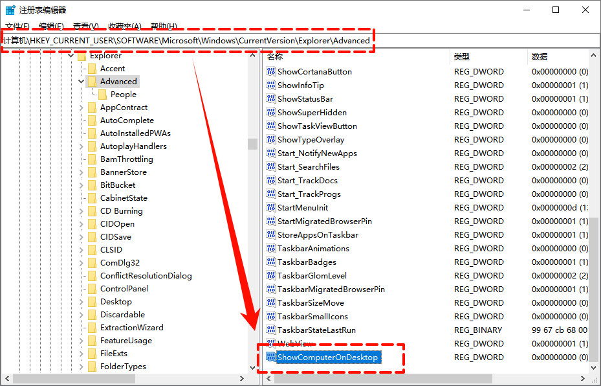Open the 文件(F) menu
This screenshot has height=386, width=601.
tap(17, 27)
